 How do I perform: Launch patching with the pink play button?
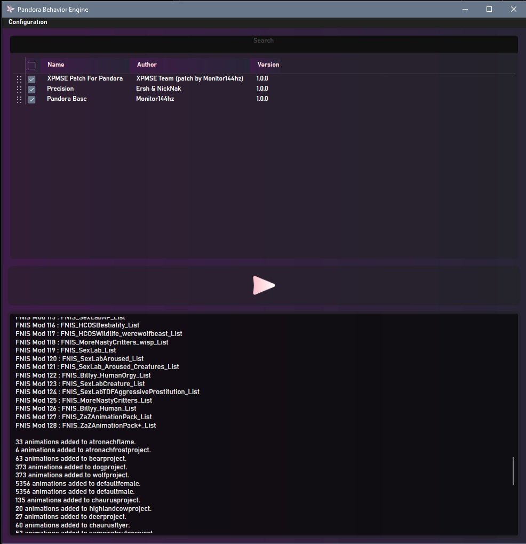pyautogui.click(x=264, y=285)
